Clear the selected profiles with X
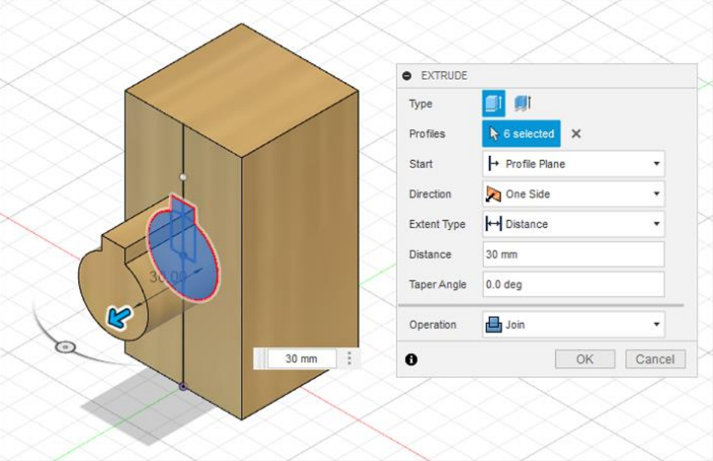This screenshot has width=713, height=461. pyautogui.click(x=576, y=134)
